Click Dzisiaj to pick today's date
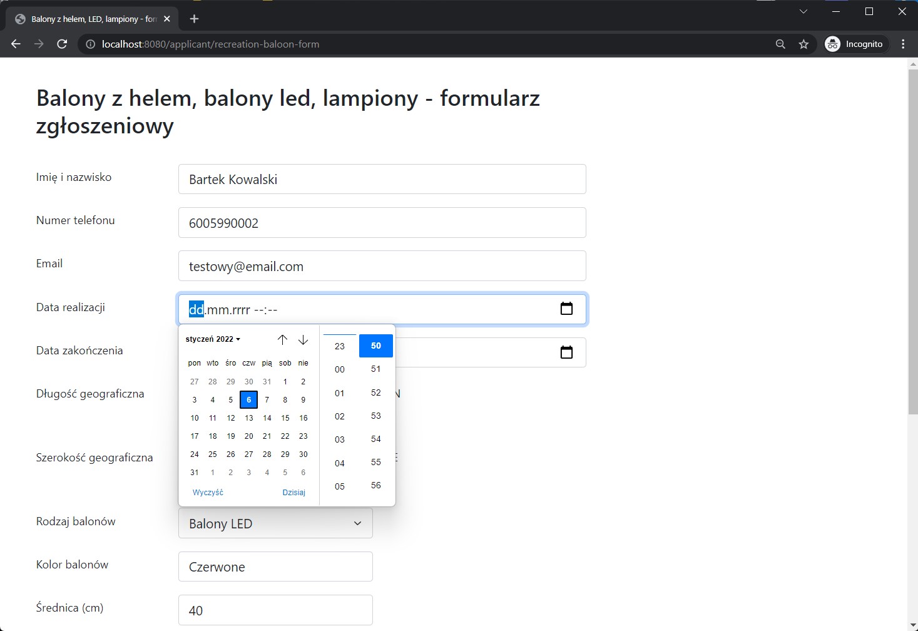The height and width of the screenshot is (631, 918). pos(293,492)
